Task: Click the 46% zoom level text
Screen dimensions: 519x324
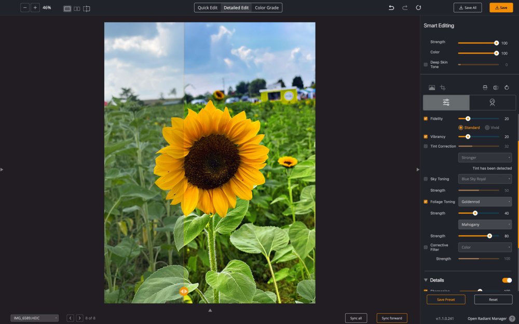Action: (x=47, y=8)
